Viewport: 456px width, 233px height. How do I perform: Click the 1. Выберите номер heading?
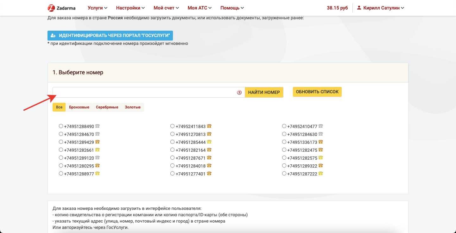(x=78, y=72)
